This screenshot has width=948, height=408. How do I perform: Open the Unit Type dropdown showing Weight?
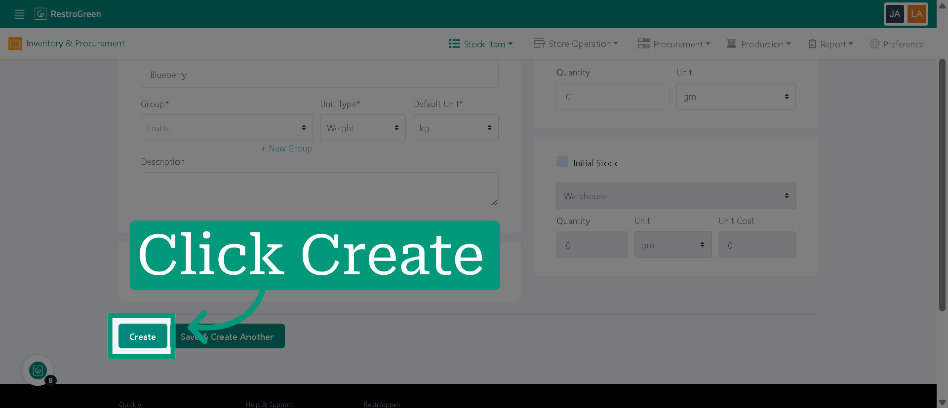tap(362, 128)
